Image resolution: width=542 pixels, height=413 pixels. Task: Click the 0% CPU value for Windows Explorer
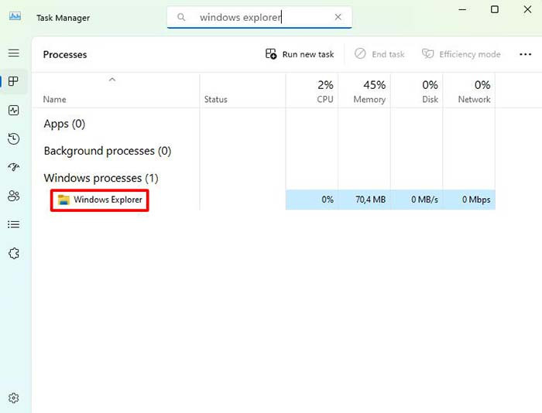tap(328, 200)
